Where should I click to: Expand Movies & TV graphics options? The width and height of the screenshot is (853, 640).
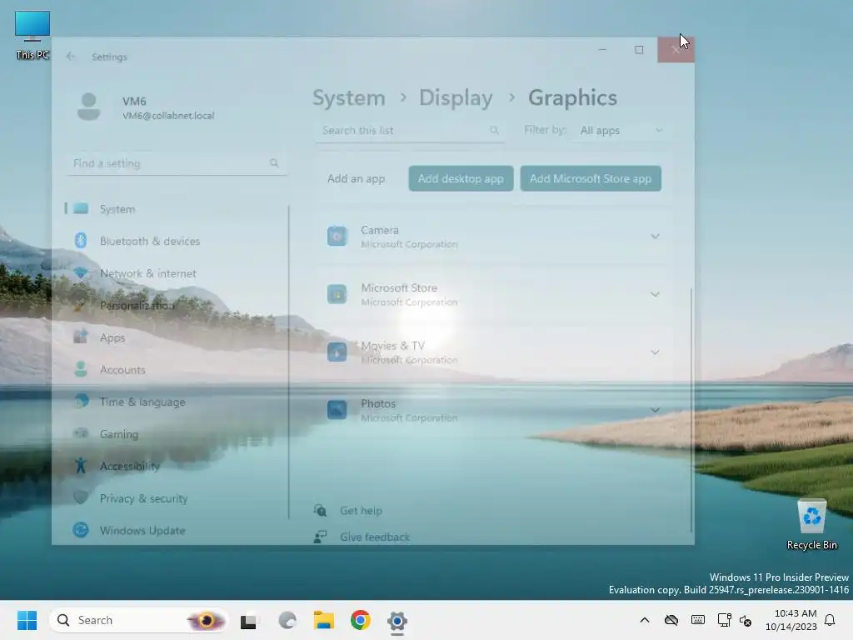(x=655, y=352)
